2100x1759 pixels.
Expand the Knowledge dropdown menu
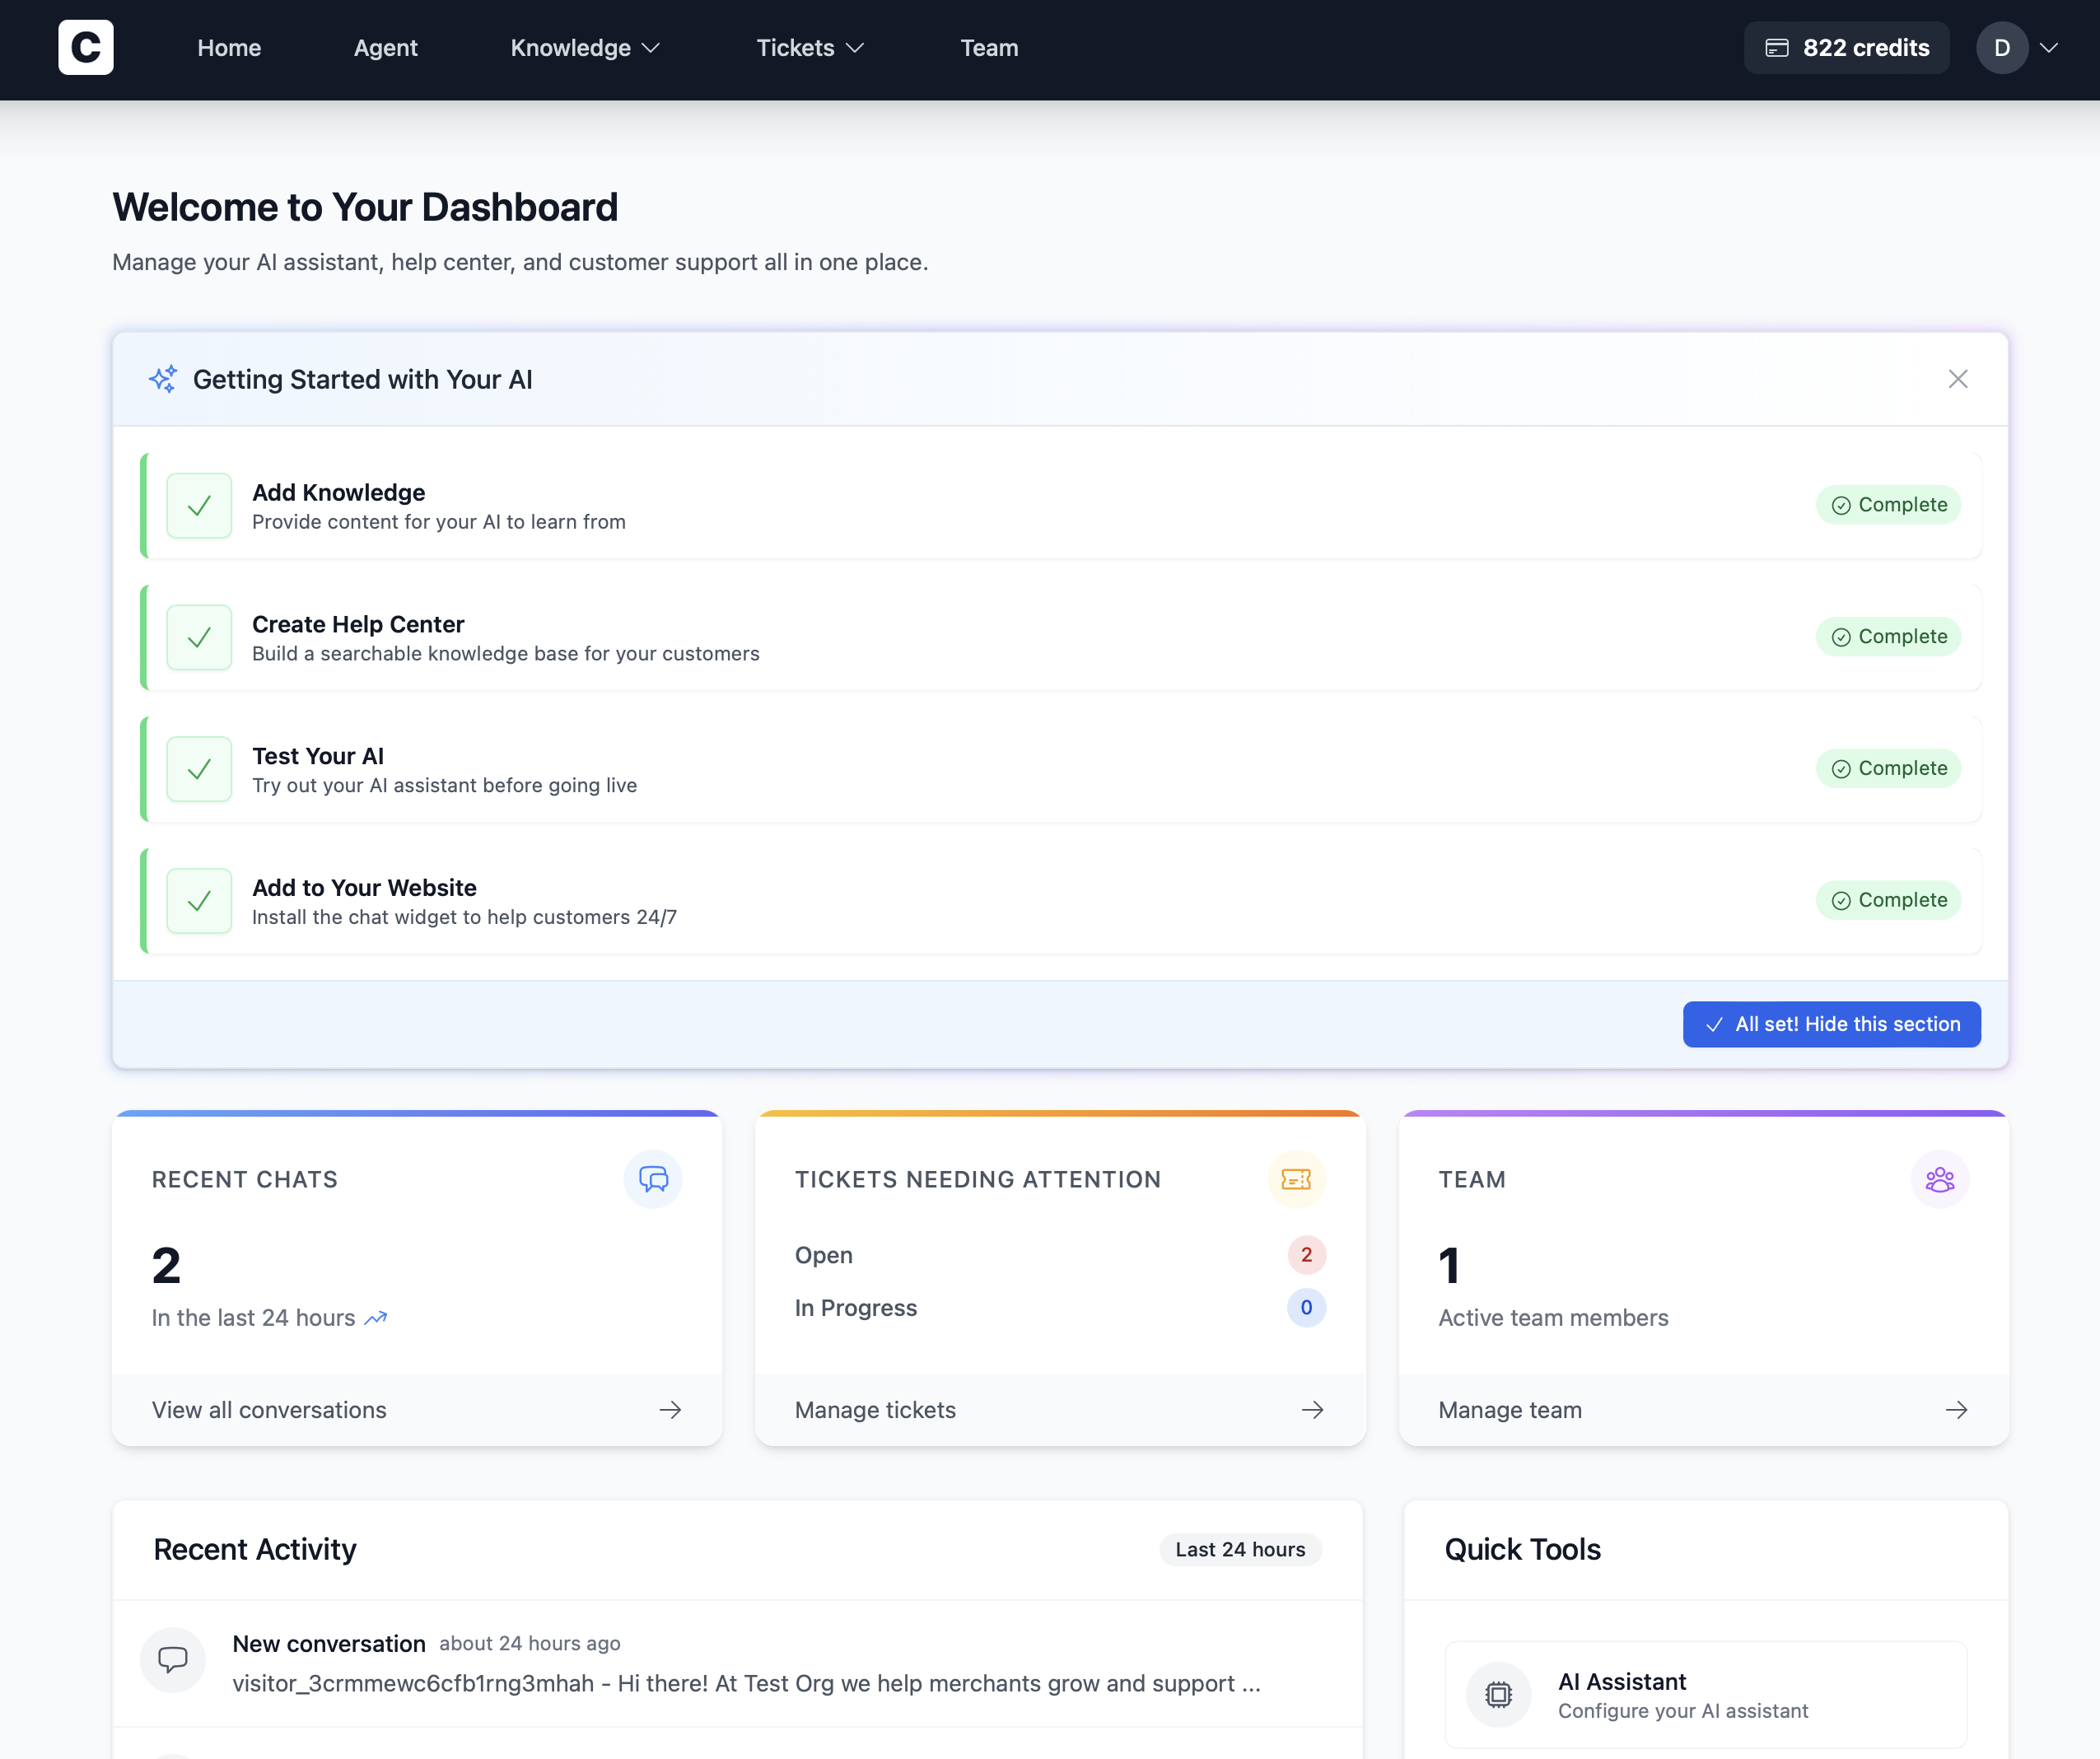(585, 48)
